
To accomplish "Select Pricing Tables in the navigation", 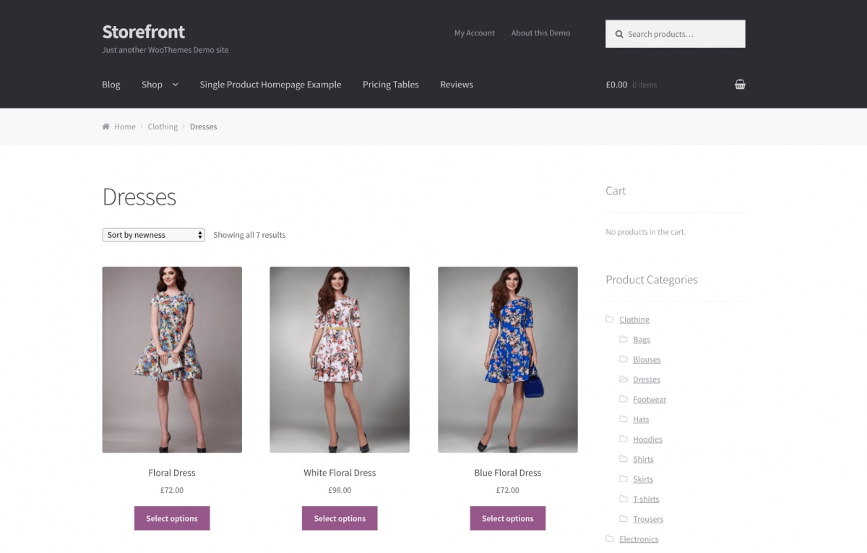I will click(x=390, y=85).
